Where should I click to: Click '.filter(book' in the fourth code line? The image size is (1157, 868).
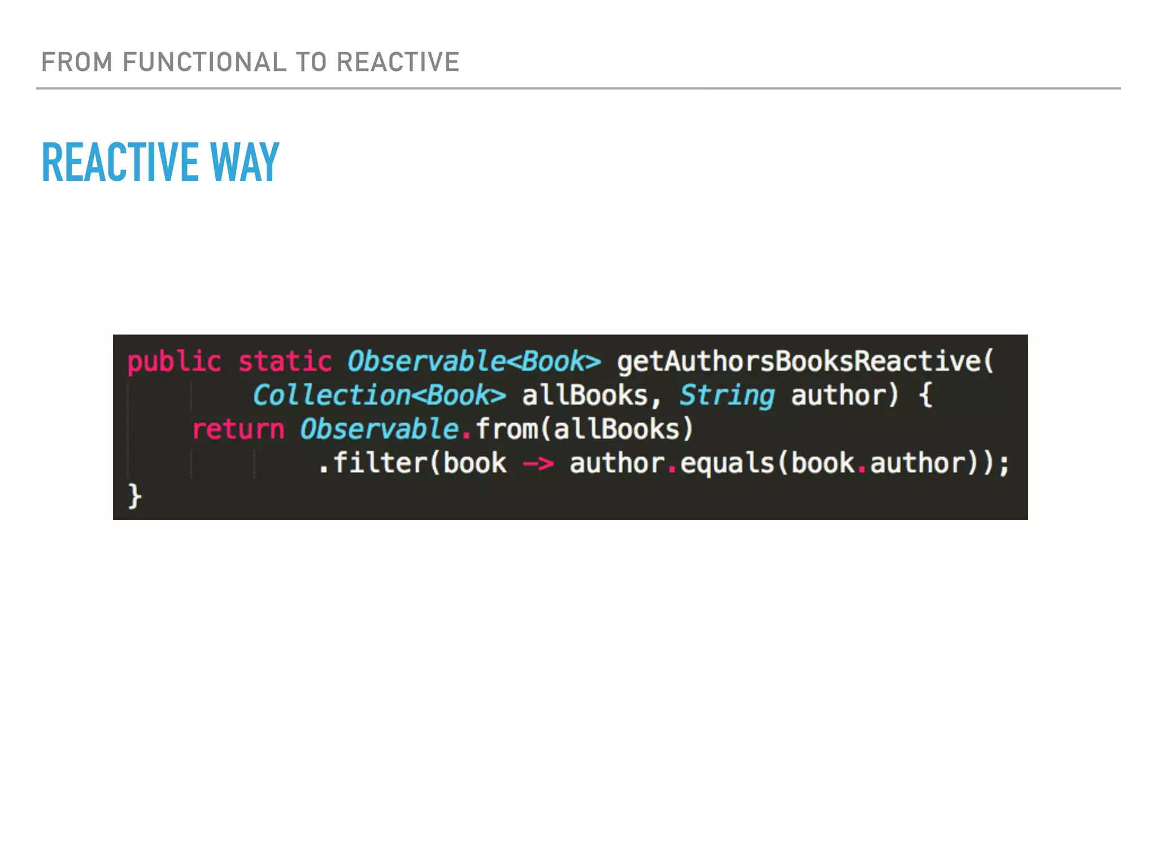point(412,463)
